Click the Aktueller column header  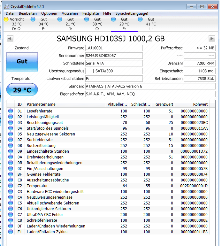pyautogui.click(x=117, y=104)
